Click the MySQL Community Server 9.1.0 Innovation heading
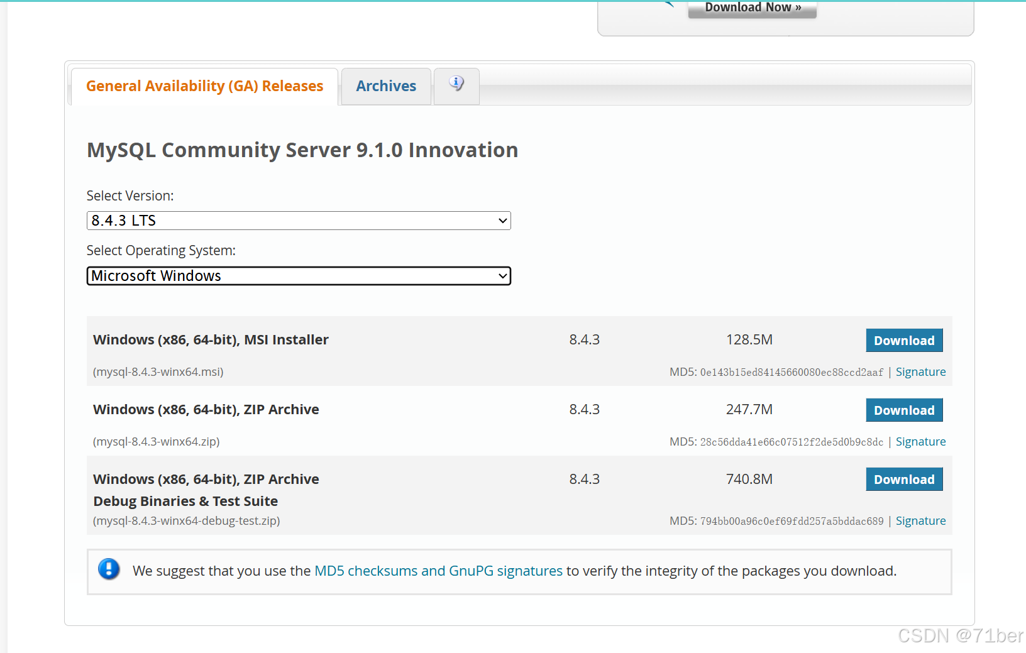 (x=302, y=150)
